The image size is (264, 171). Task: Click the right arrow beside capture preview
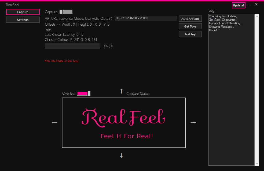click(x=193, y=123)
